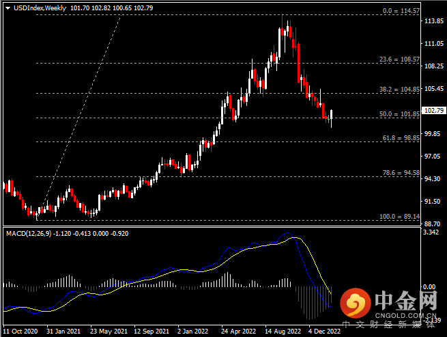This screenshot has height=337, width=447.
Task: Click the 50.0 = 101.85 Fibonacci label
Action: [x=399, y=114]
